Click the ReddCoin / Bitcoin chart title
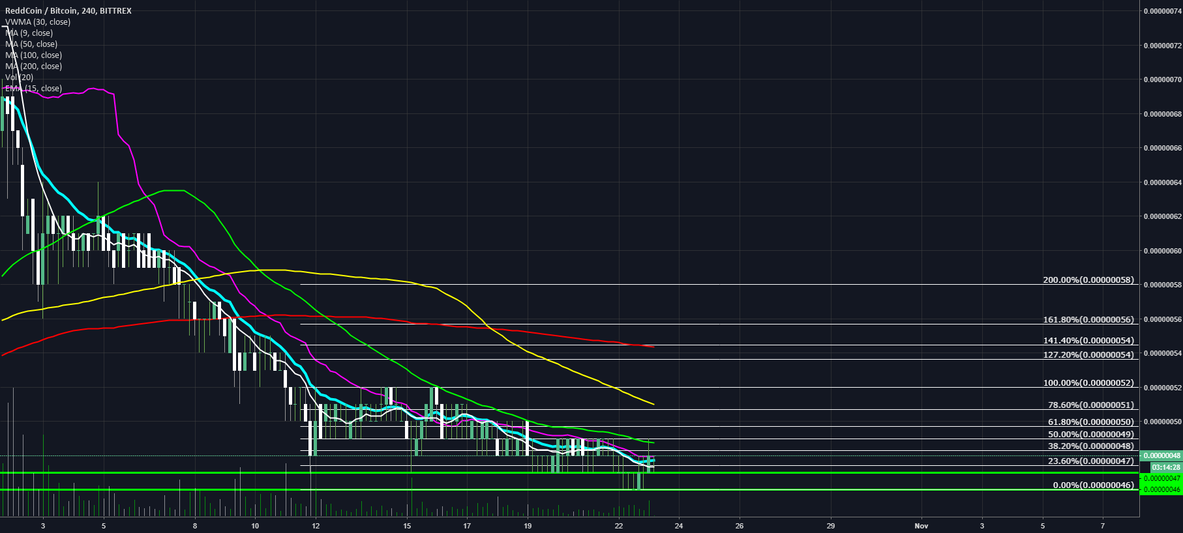Image resolution: width=1183 pixels, height=533 pixels. [x=68, y=11]
